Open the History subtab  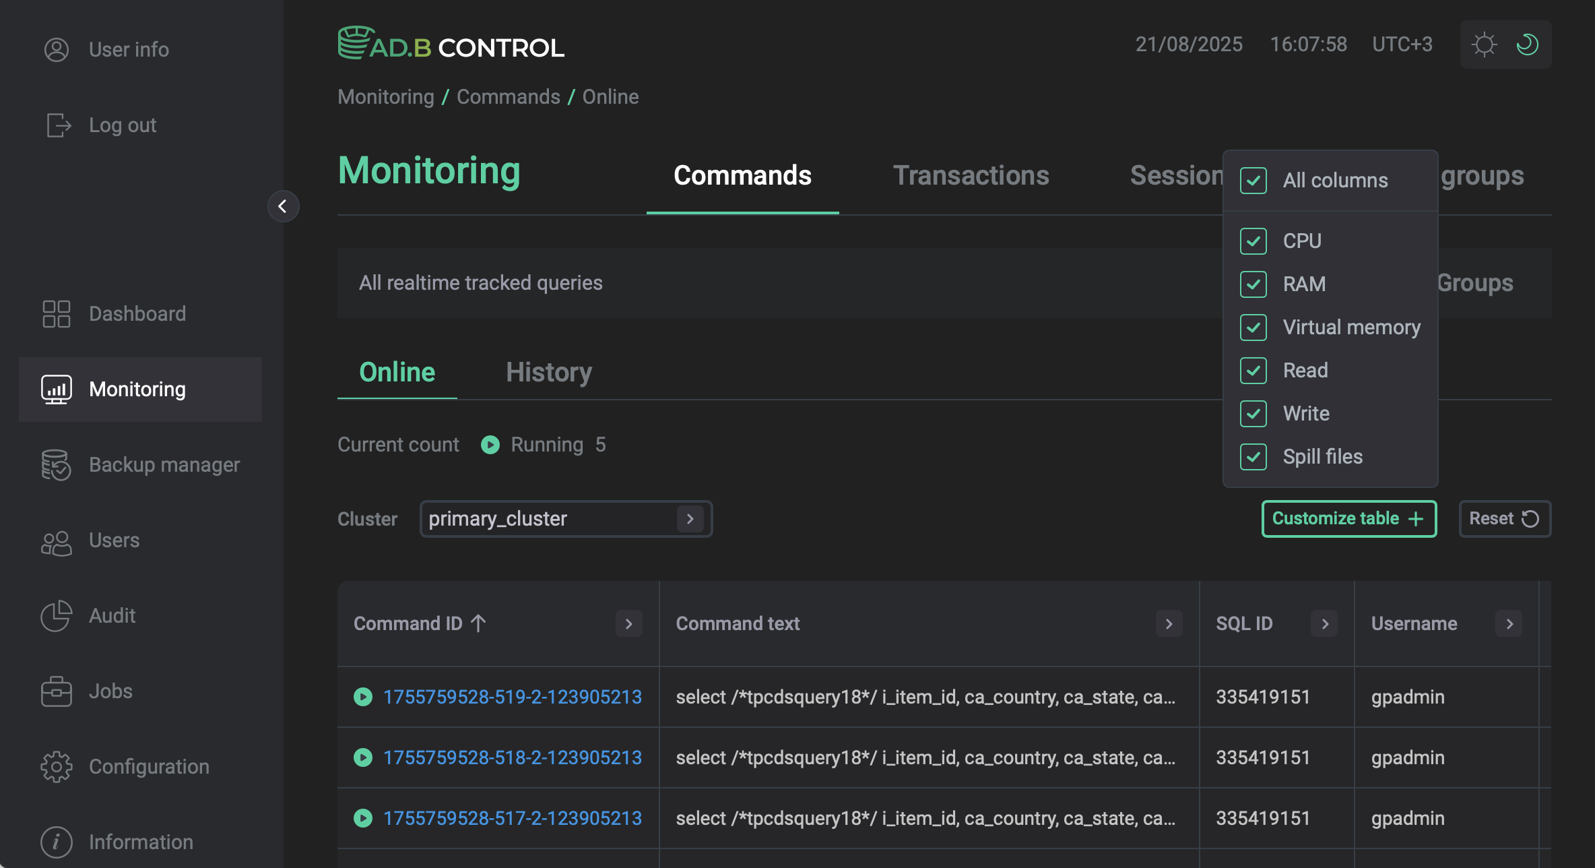pyautogui.click(x=548, y=373)
